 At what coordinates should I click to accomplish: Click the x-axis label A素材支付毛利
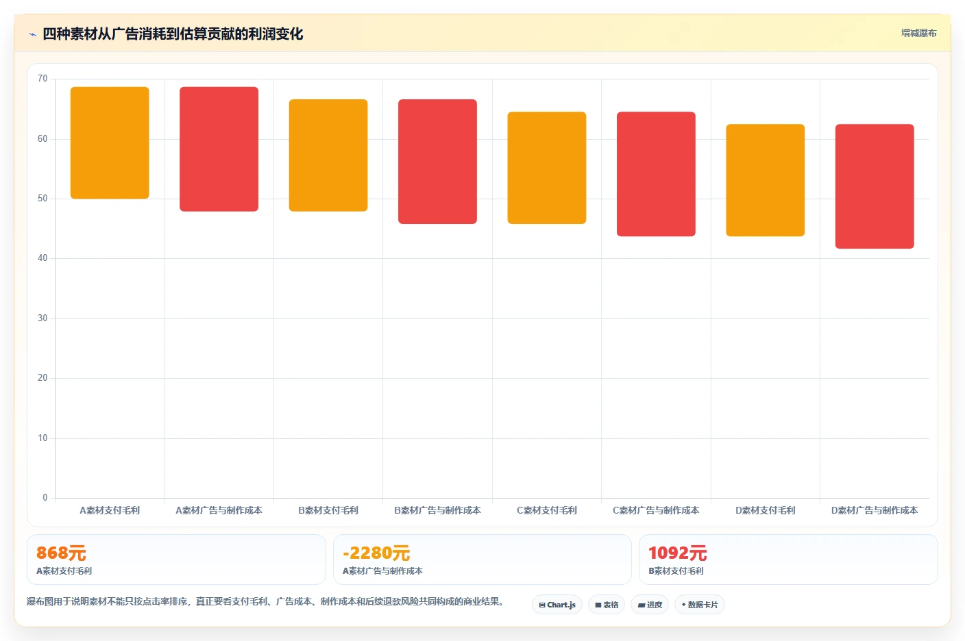[110, 510]
